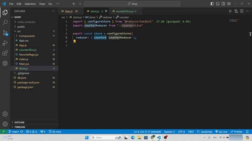Image resolution: width=252 pixels, height=141 pixels.
Task: Open Customize Layout icon
Action: (229, 4)
